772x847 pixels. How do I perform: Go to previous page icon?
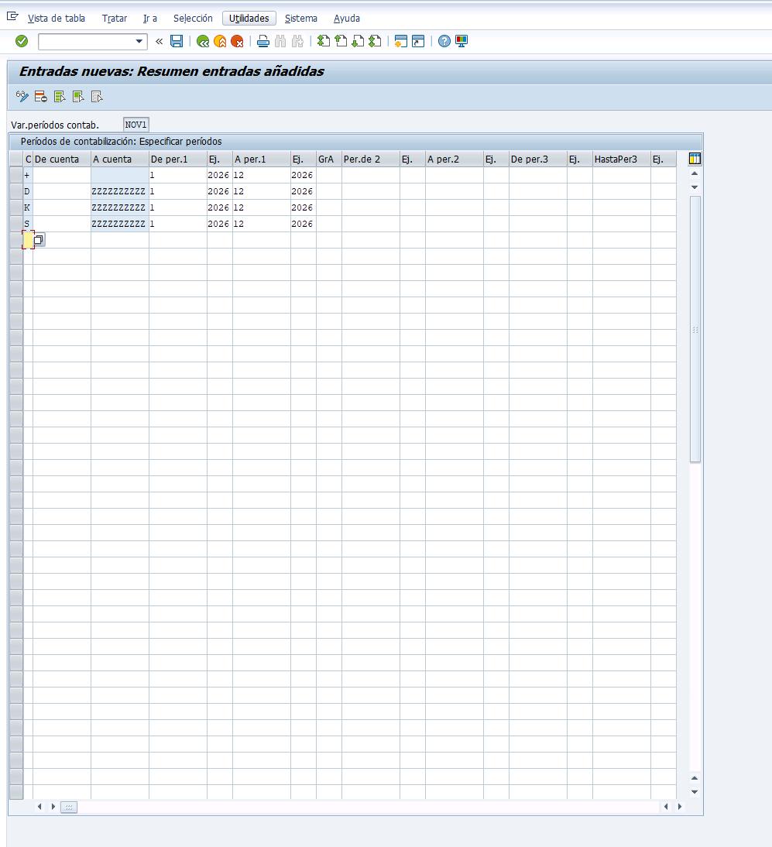[x=341, y=41]
